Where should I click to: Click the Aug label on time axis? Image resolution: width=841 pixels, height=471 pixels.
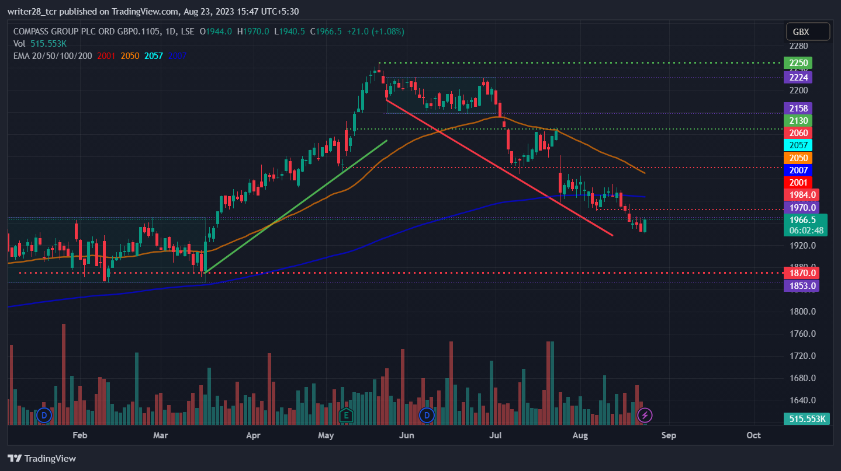[580, 435]
